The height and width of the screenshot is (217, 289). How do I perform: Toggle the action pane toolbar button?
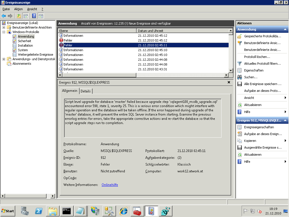click(x=41, y=16)
